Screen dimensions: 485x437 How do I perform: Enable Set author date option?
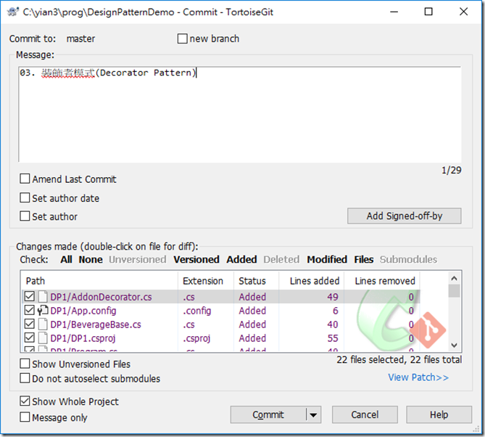(x=25, y=197)
